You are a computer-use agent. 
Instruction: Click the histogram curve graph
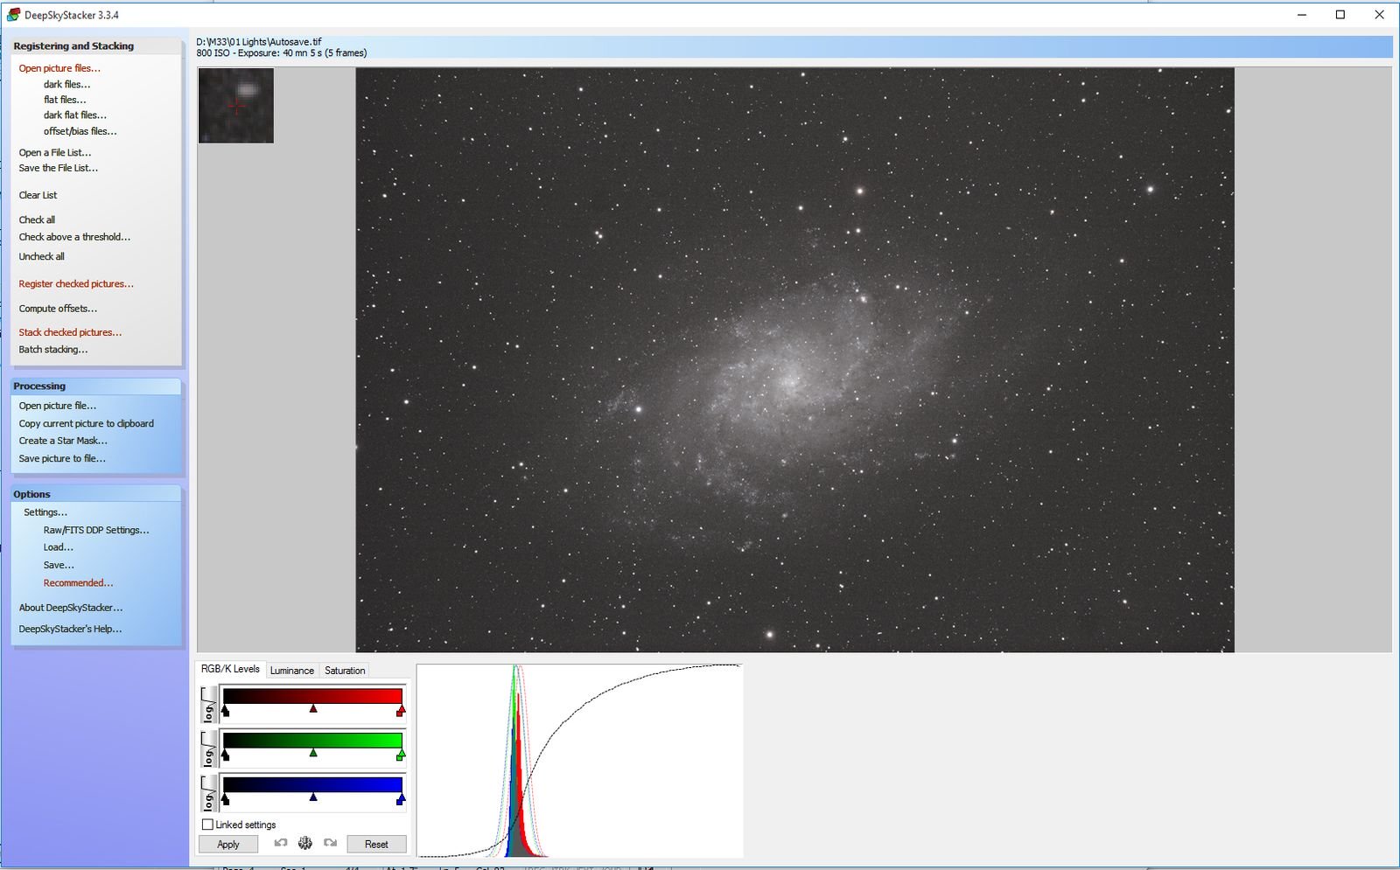[x=580, y=761]
